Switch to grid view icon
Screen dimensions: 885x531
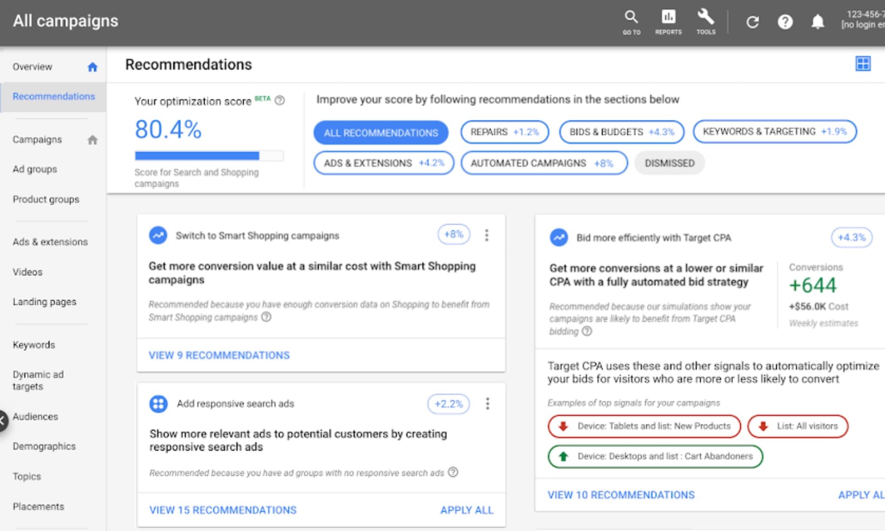(x=862, y=64)
